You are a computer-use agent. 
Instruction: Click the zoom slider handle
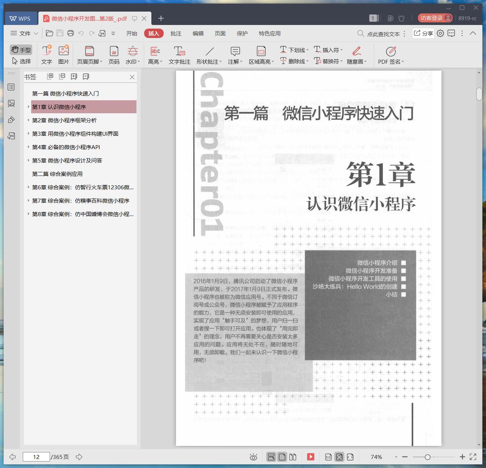pyautogui.click(x=427, y=457)
